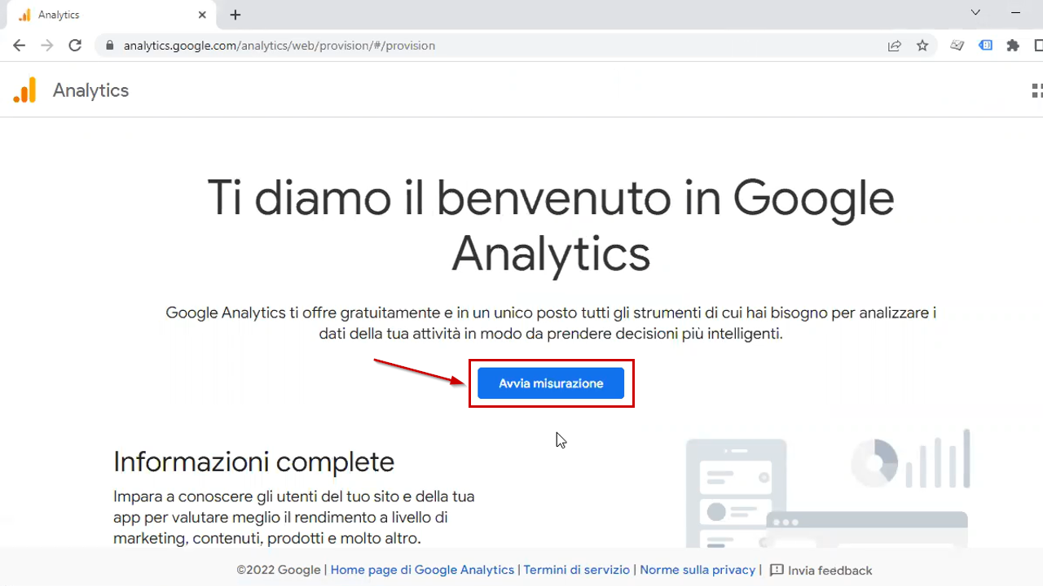Reload the page with refresh icon
This screenshot has width=1043, height=586.
pyautogui.click(x=75, y=46)
